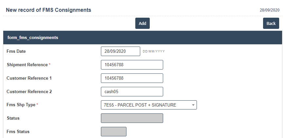Click the Status label text
This screenshot has width=287, height=138.
click(13, 118)
